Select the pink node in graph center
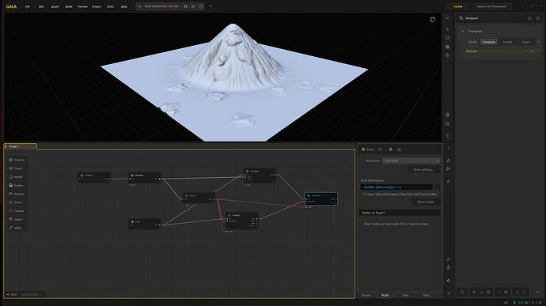This screenshot has height=306, width=546. tap(199, 198)
